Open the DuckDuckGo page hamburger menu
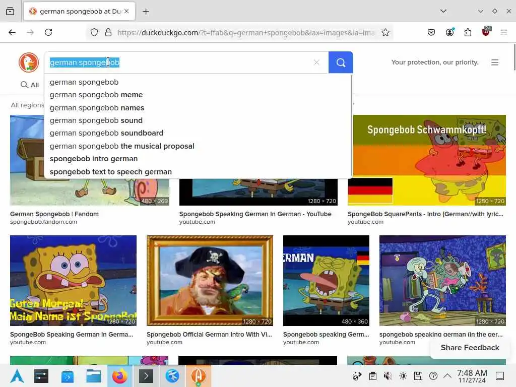 [495, 62]
